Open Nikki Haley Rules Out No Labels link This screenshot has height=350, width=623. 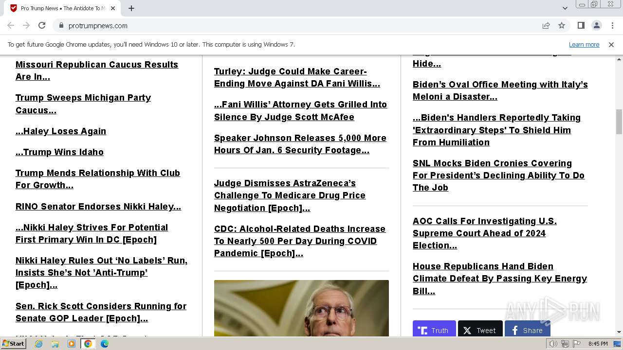[x=101, y=273]
